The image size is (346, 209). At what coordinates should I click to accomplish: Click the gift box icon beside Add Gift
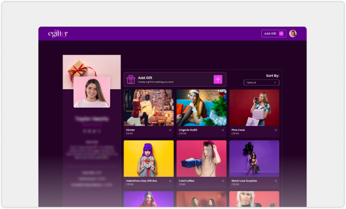pyautogui.click(x=131, y=79)
